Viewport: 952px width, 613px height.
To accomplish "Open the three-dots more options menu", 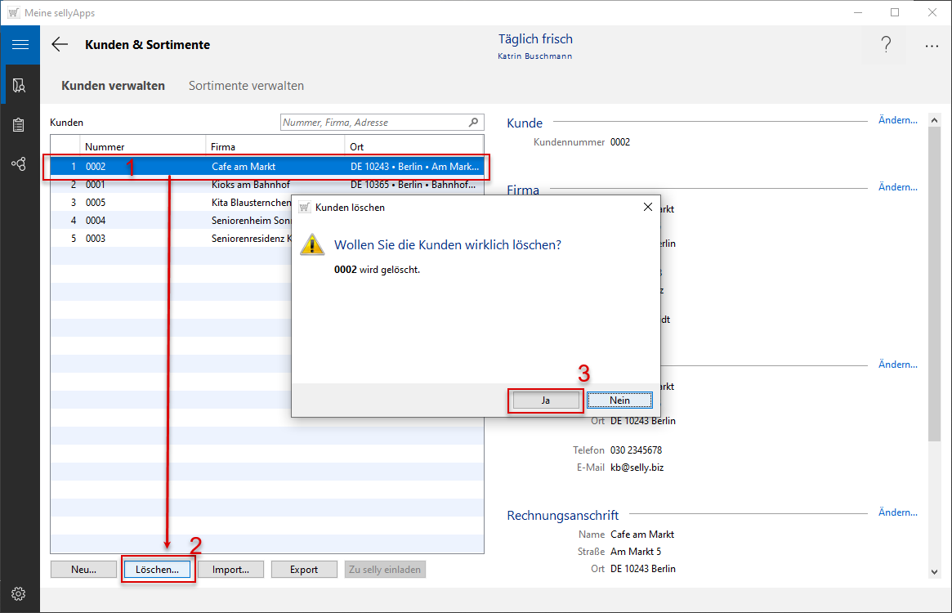I will point(932,46).
